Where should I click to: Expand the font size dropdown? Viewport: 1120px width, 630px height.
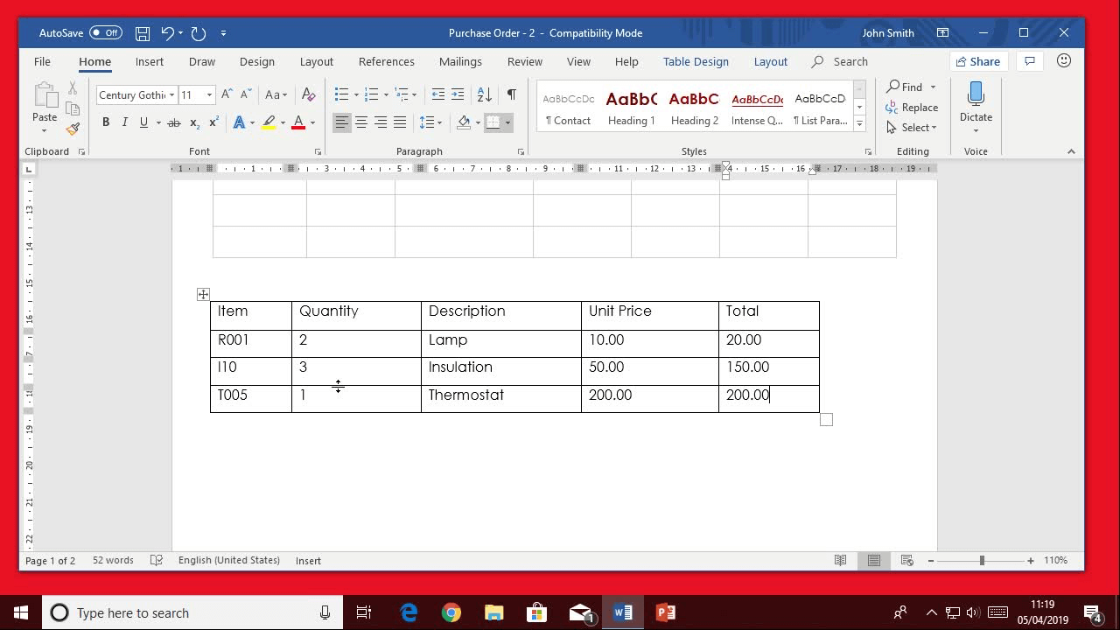pos(209,94)
